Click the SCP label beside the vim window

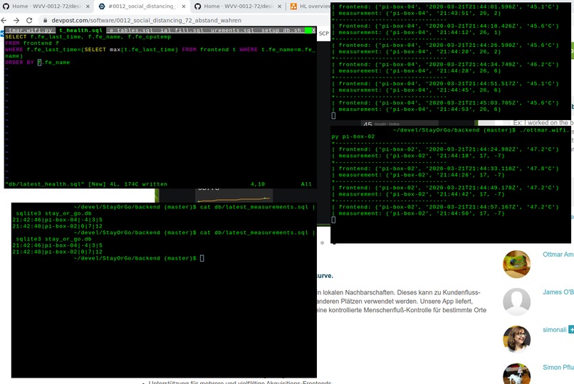(323, 33)
